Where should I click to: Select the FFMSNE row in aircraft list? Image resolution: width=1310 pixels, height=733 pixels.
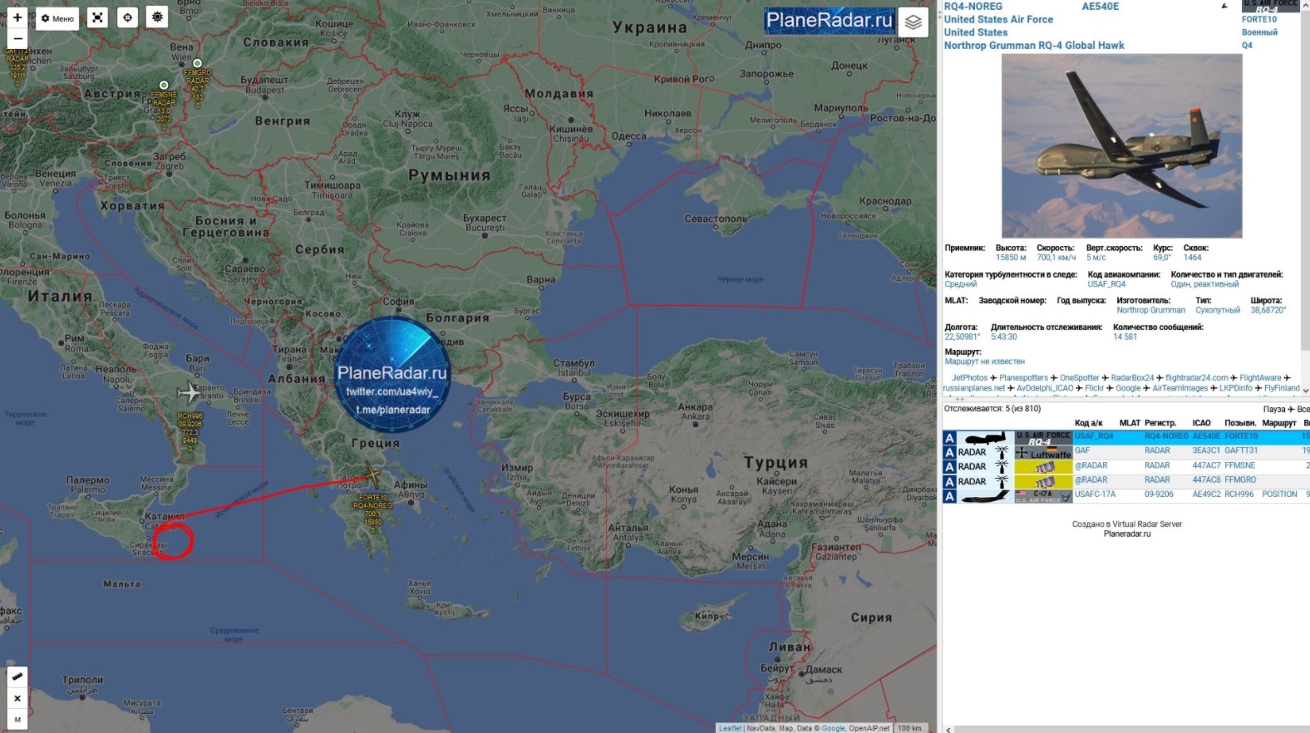click(1125, 465)
